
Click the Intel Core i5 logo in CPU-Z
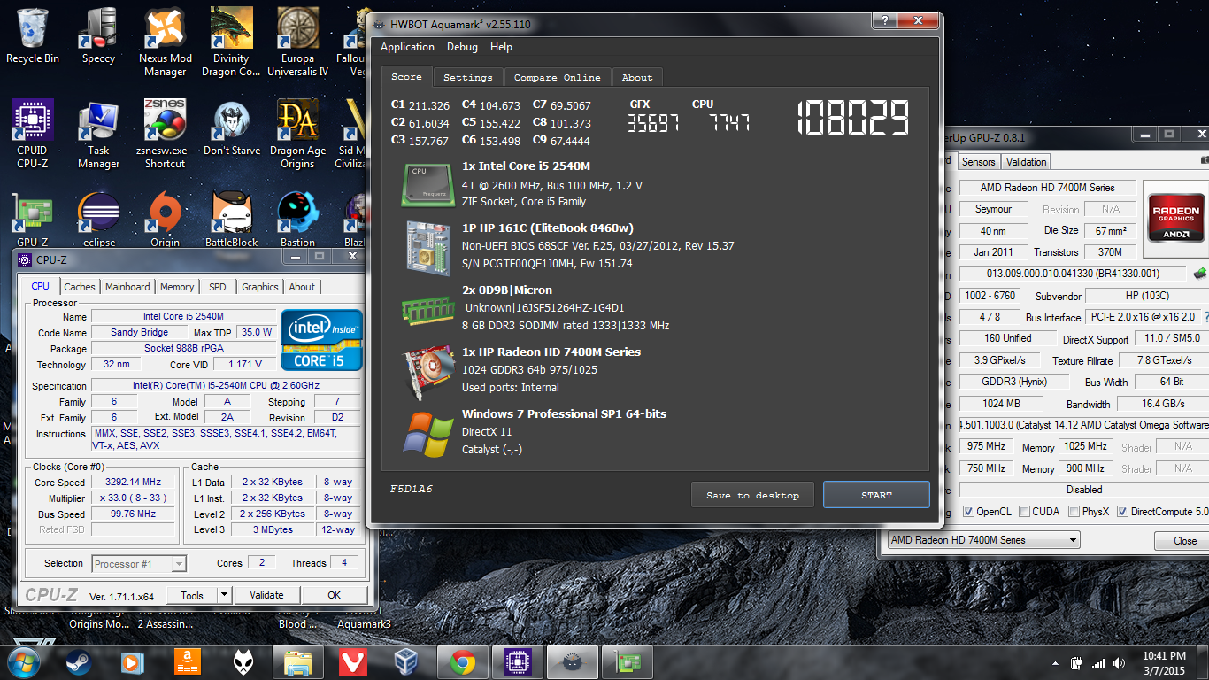click(321, 339)
